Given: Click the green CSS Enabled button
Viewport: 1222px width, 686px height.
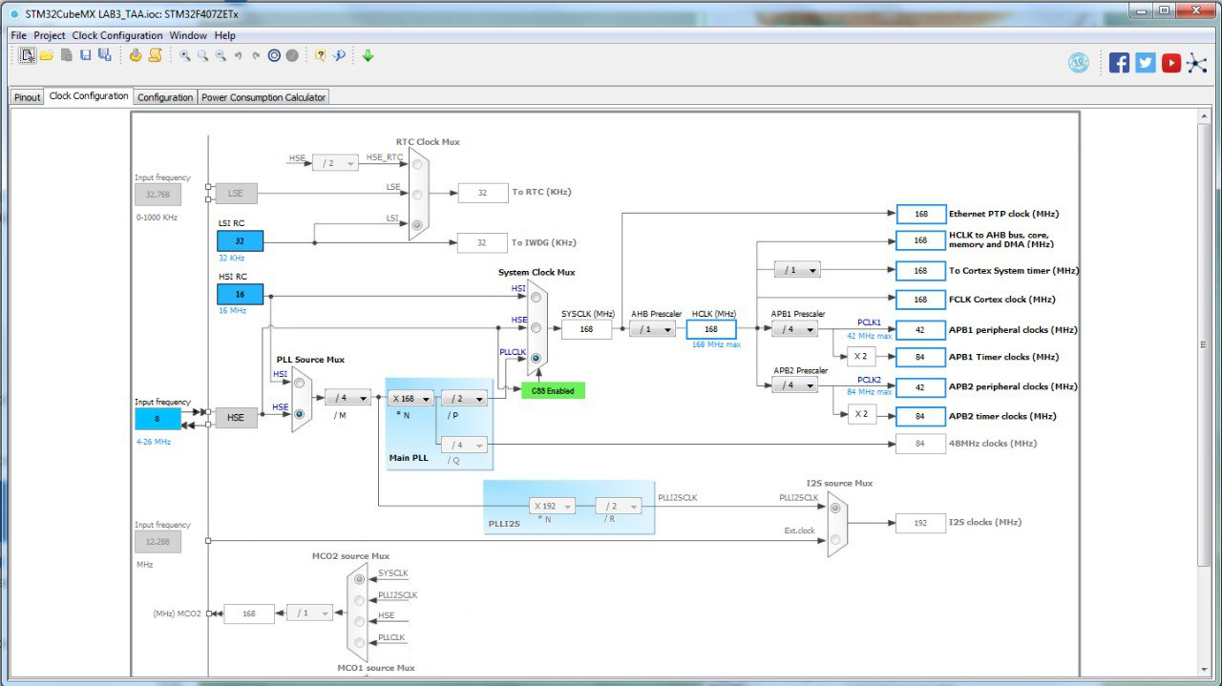Looking at the screenshot, I should [x=554, y=391].
